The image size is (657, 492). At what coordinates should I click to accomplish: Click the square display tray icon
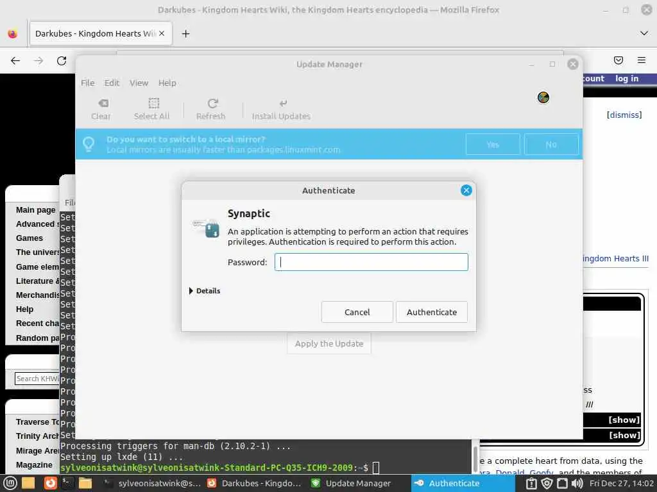point(562,484)
